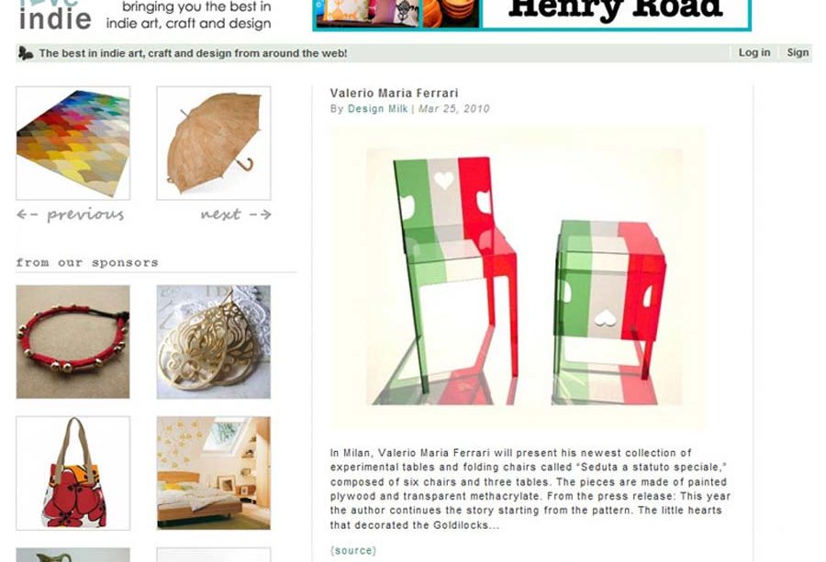Click the Henry Road banner ad

(x=531, y=15)
